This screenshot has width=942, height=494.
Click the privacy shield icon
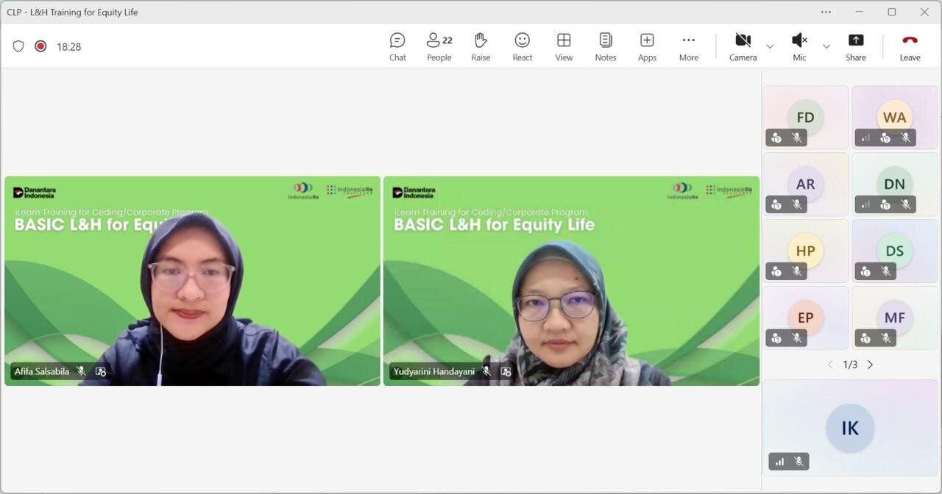(x=18, y=46)
